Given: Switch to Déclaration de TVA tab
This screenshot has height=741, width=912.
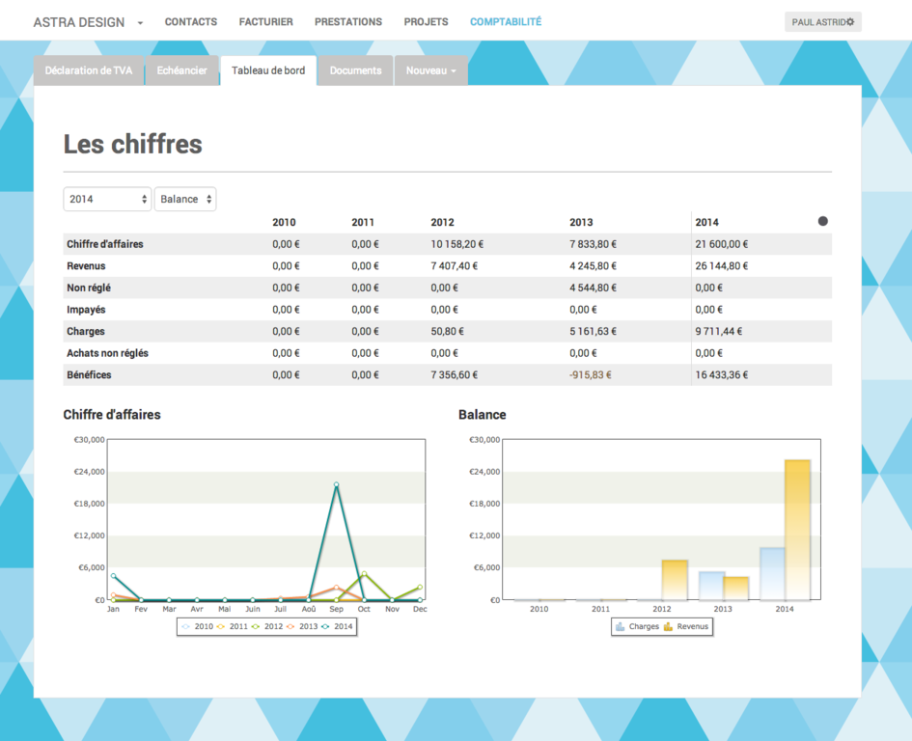Looking at the screenshot, I should tap(89, 70).
